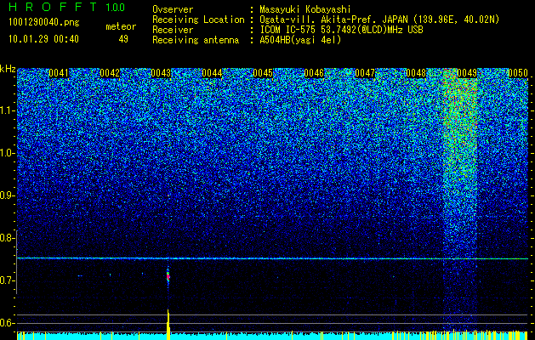The image size is (535, 340).
Task: Click the 'Receiving antenna' field label
Action: 196,40
